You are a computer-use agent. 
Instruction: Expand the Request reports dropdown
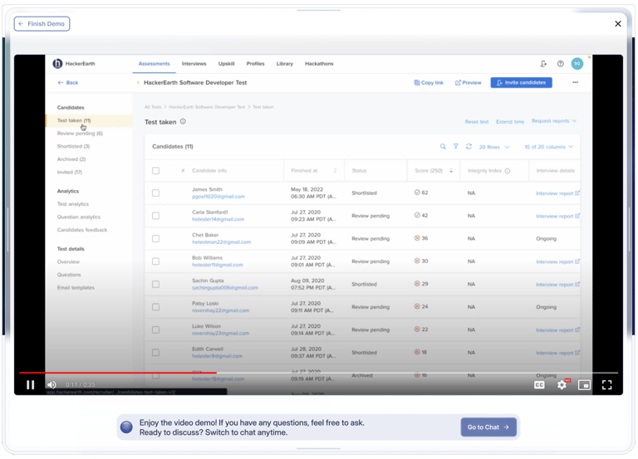[554, 121]
